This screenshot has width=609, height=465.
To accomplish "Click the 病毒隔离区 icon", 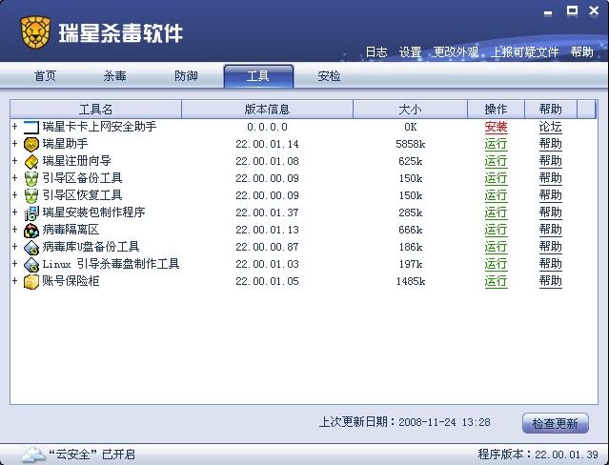I will point(31,230).
